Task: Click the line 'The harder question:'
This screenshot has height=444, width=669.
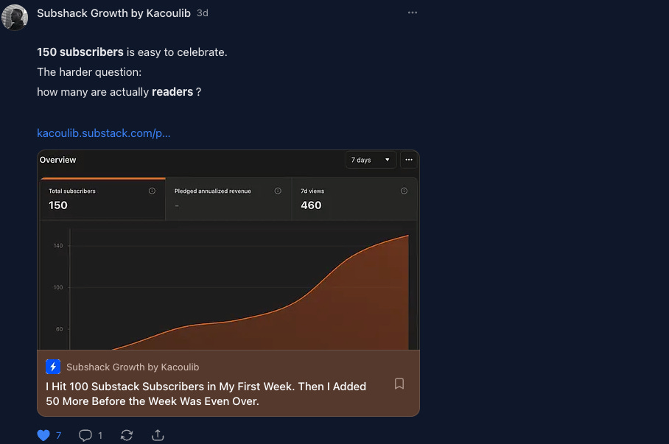Action: click(x=89, y=72)
